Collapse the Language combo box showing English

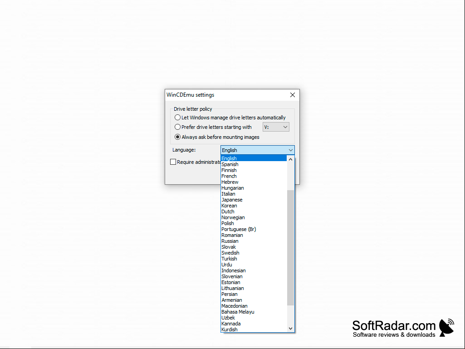pyautogui.click(x=257, y=150)
